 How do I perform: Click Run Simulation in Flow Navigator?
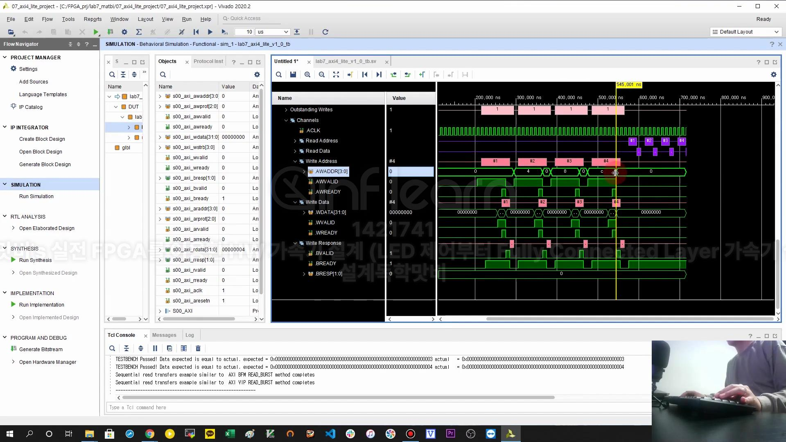36,196
